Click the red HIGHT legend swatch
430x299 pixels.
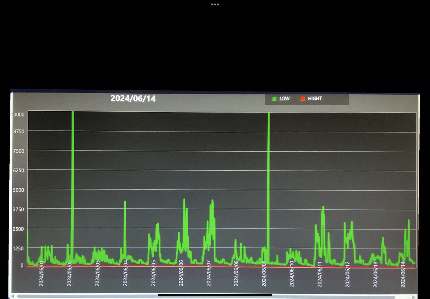[x=302, y=99]
